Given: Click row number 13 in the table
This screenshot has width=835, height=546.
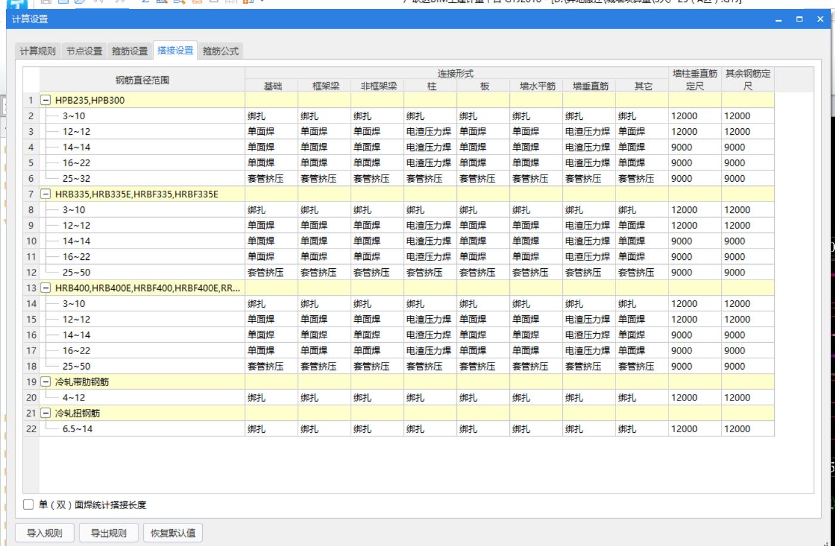Looking at the screenshot, I should [32, 288].
